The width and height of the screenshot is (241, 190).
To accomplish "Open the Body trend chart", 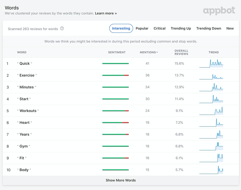I will 211,170.
